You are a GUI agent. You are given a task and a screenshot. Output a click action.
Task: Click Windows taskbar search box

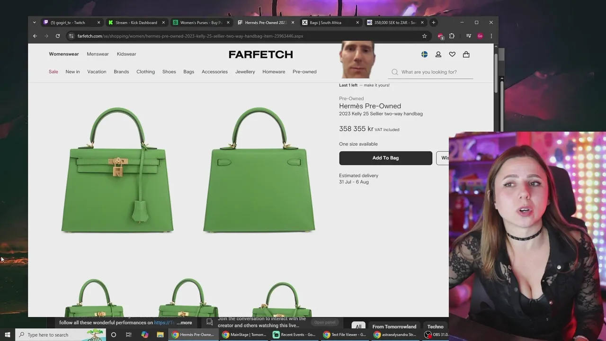[x=61, y=334]
